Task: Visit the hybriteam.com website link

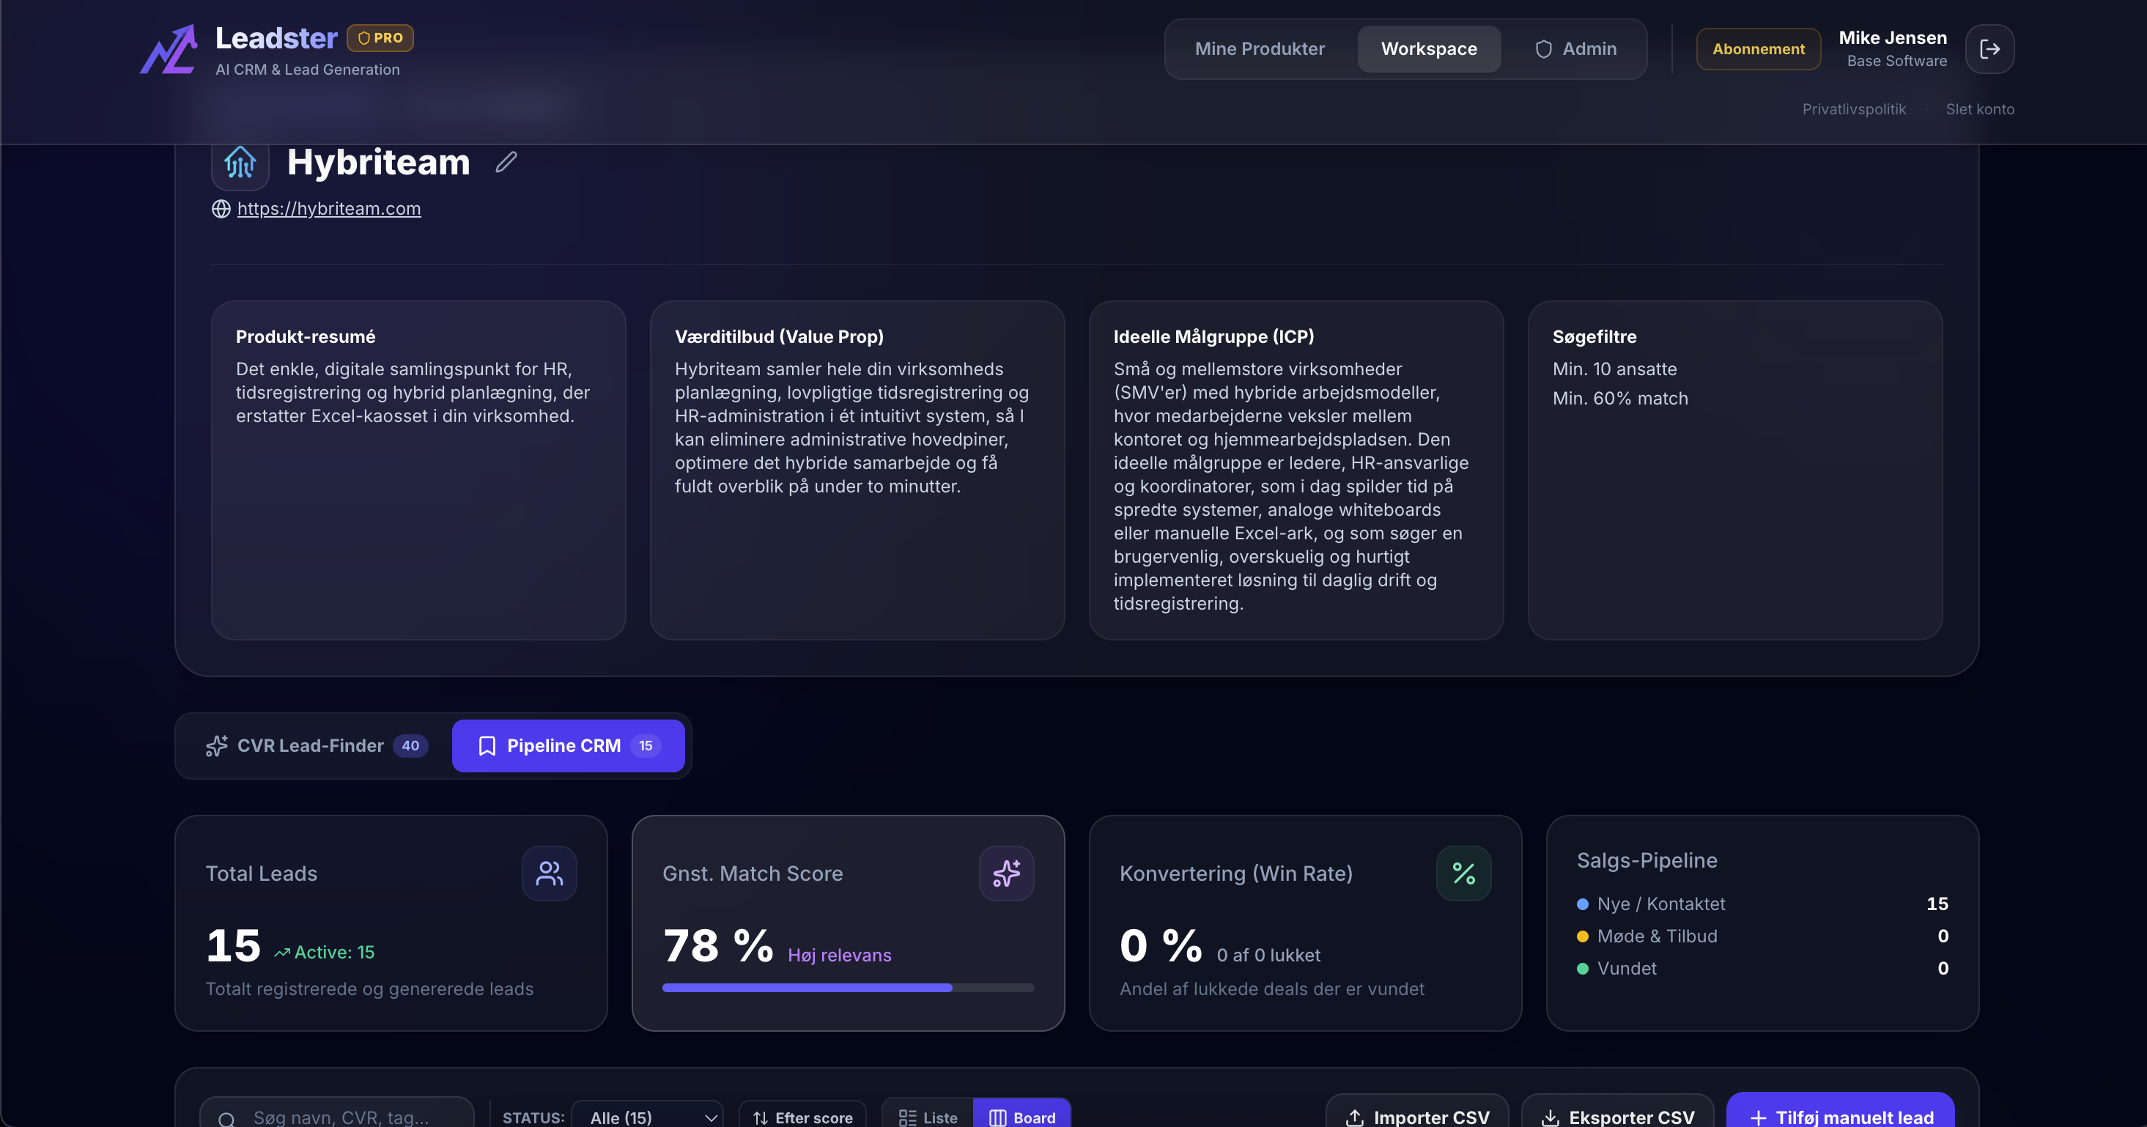Action: click(329, 208)
